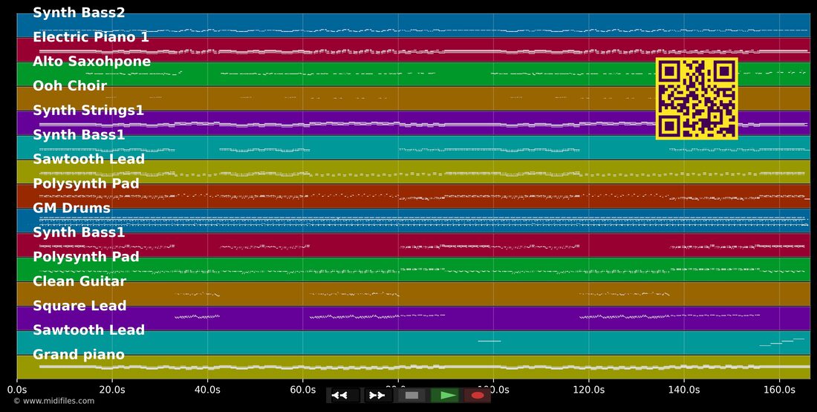Select the Synth Bass1 label below GM Drums
817x412 pixels.
[x=79, y=232]
